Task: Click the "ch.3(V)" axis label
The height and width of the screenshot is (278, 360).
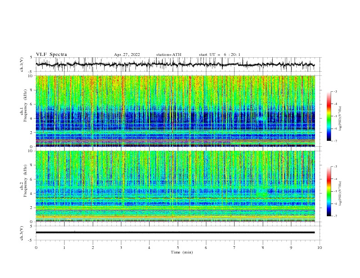Action: [x=22, y=233]
